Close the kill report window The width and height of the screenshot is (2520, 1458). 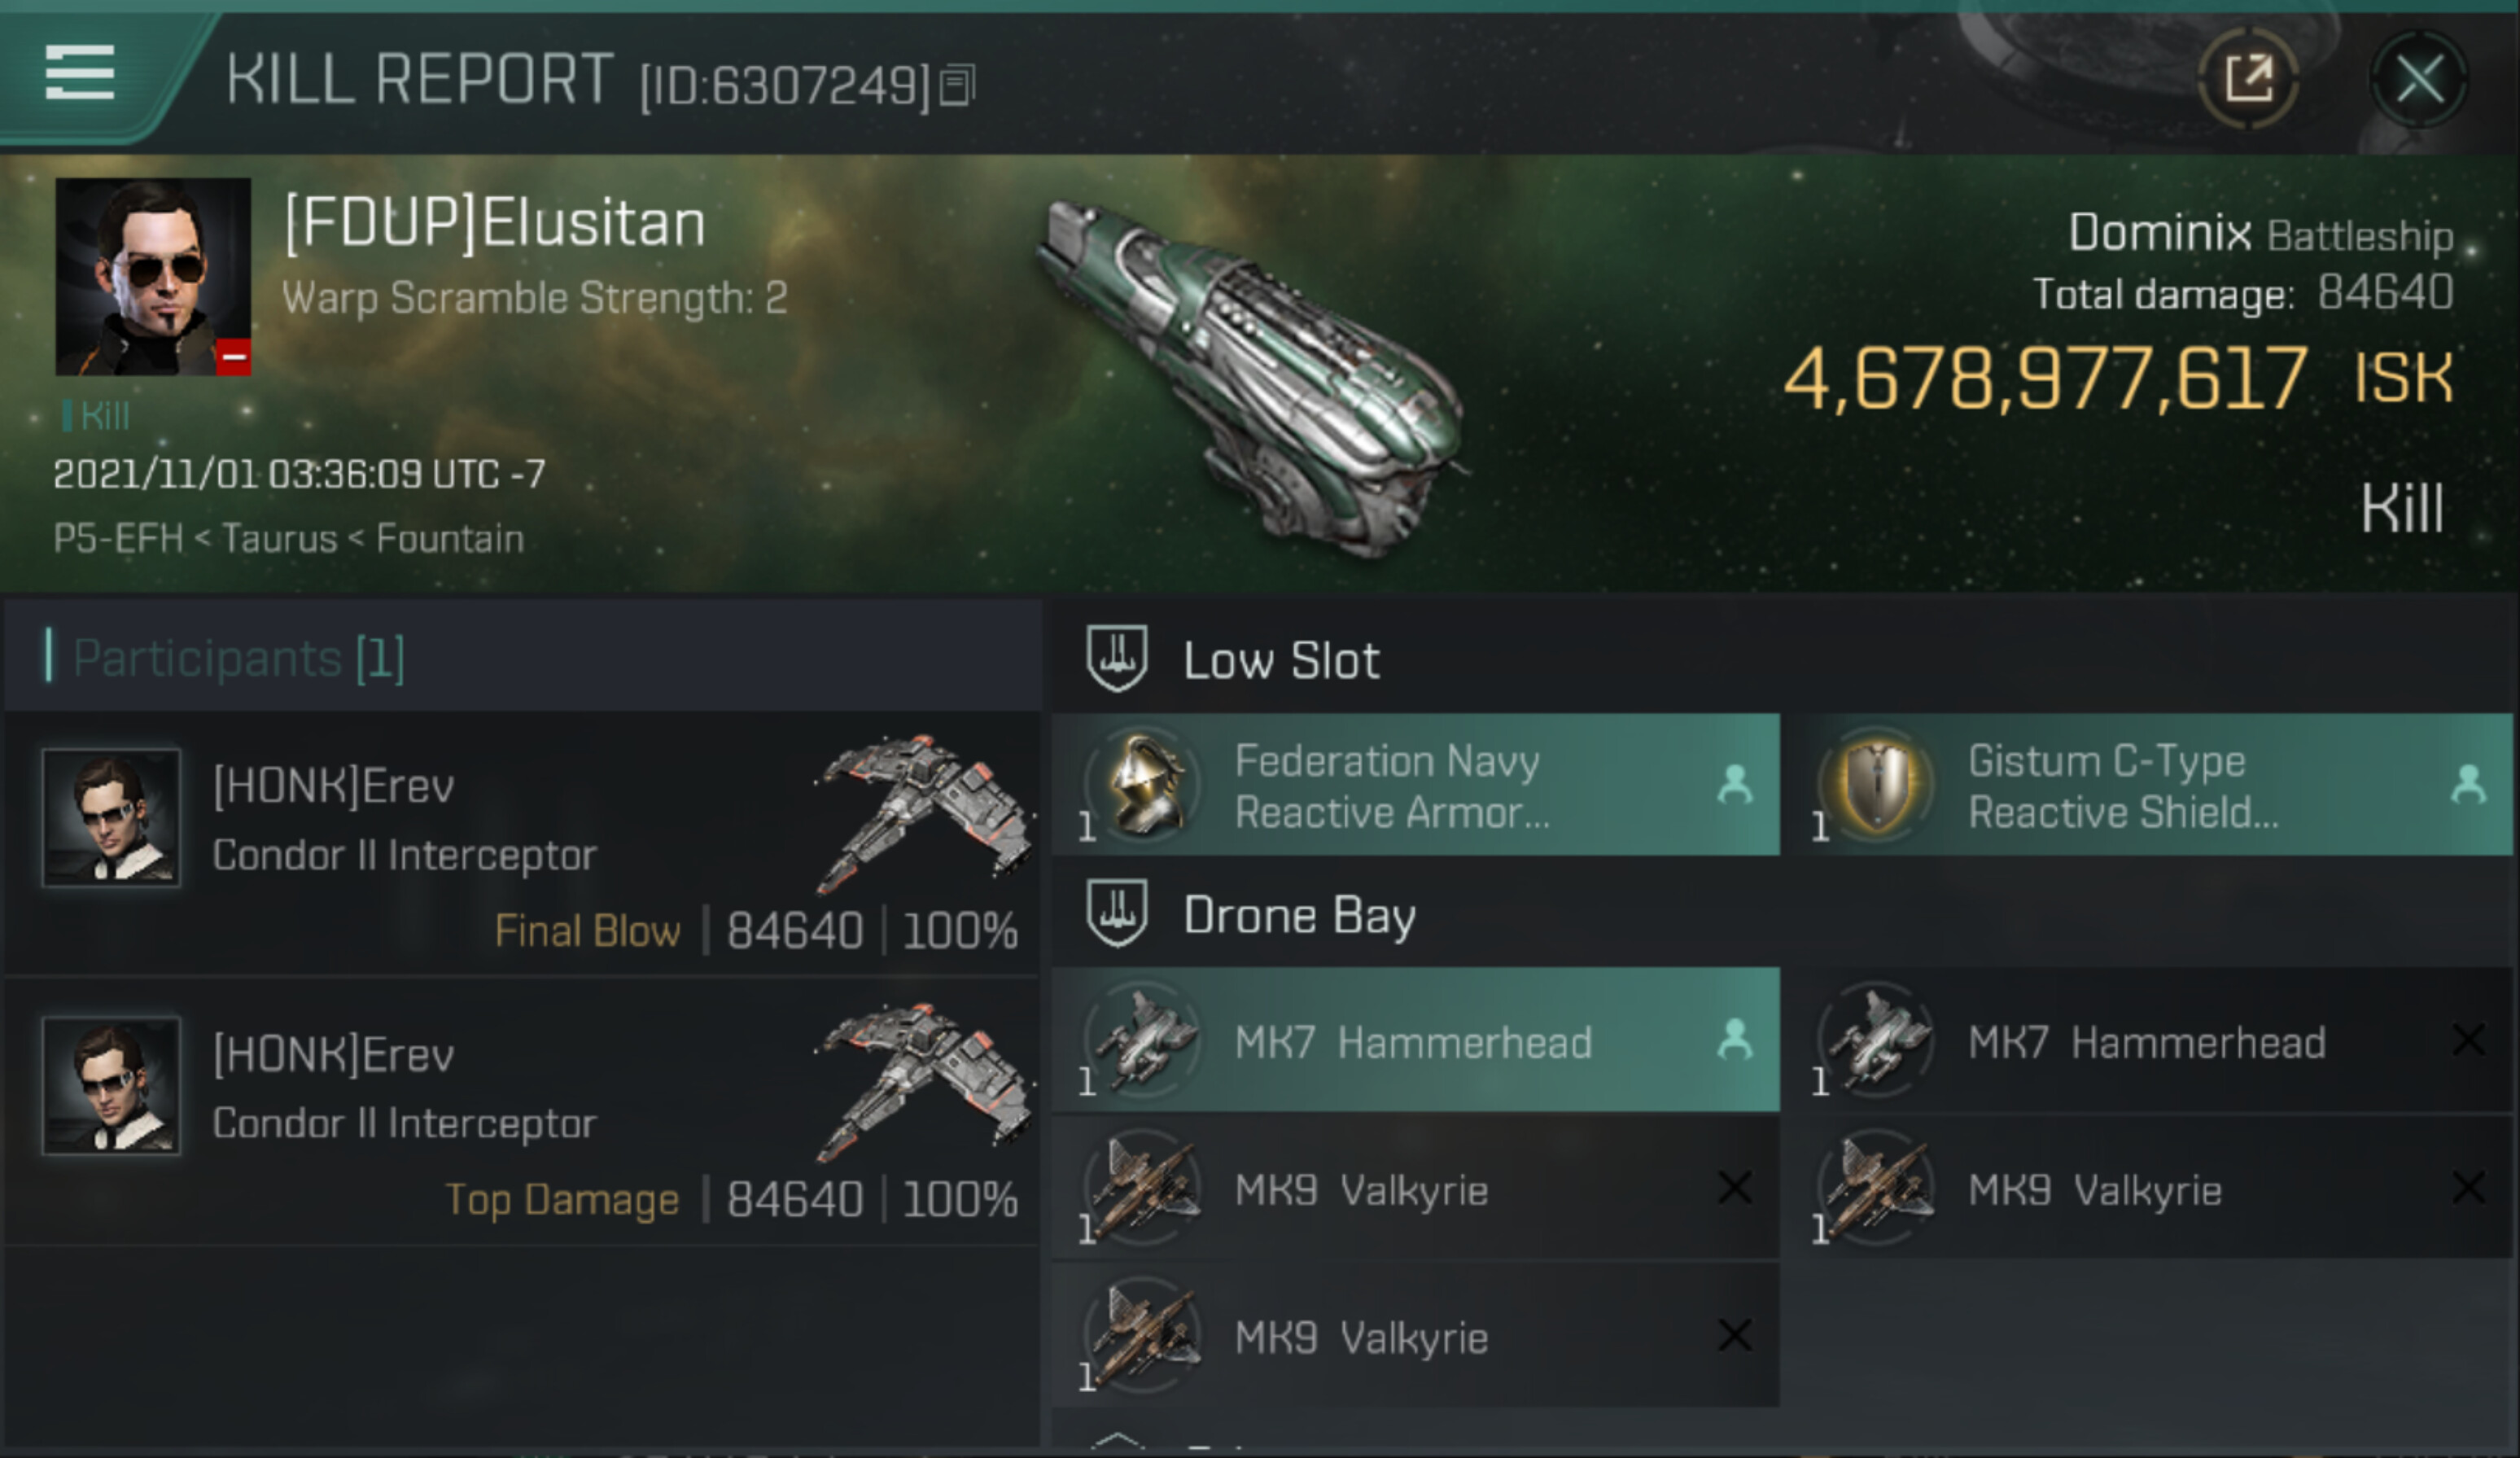[x=2420, y=79]
